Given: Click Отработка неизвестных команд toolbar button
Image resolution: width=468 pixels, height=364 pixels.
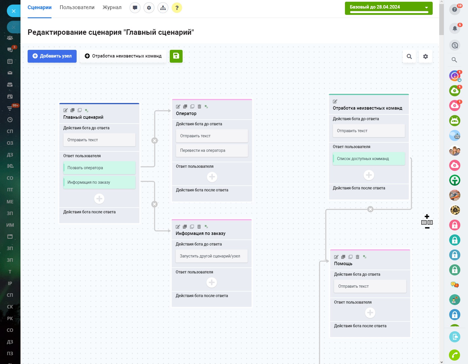Looking at the screenshot, I should (x=123, y=56).
